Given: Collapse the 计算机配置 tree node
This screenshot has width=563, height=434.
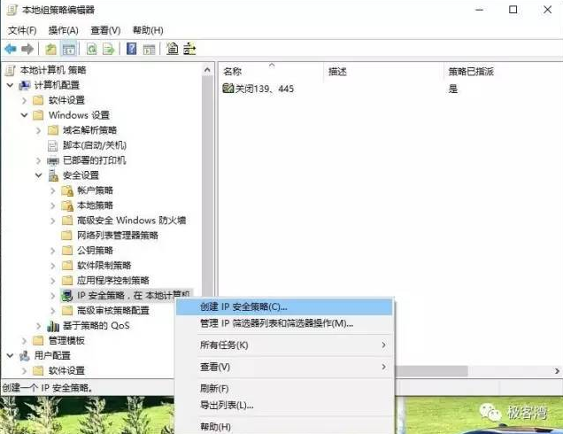Looking at the screenshot, I should click(10, 85).
